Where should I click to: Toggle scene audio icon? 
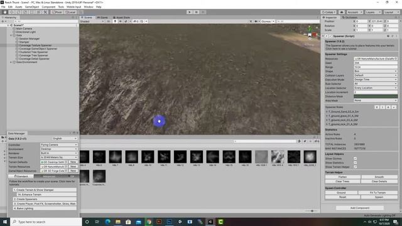(x=121, y=21)
